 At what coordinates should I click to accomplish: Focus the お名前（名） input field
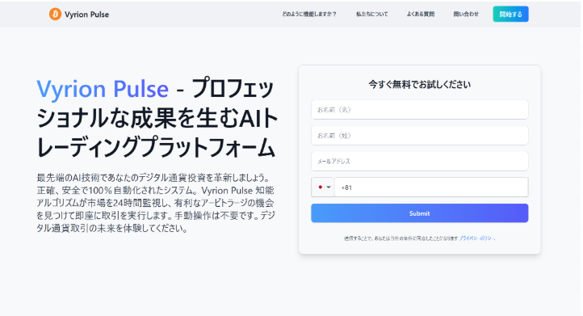click(x=419, y=110)
